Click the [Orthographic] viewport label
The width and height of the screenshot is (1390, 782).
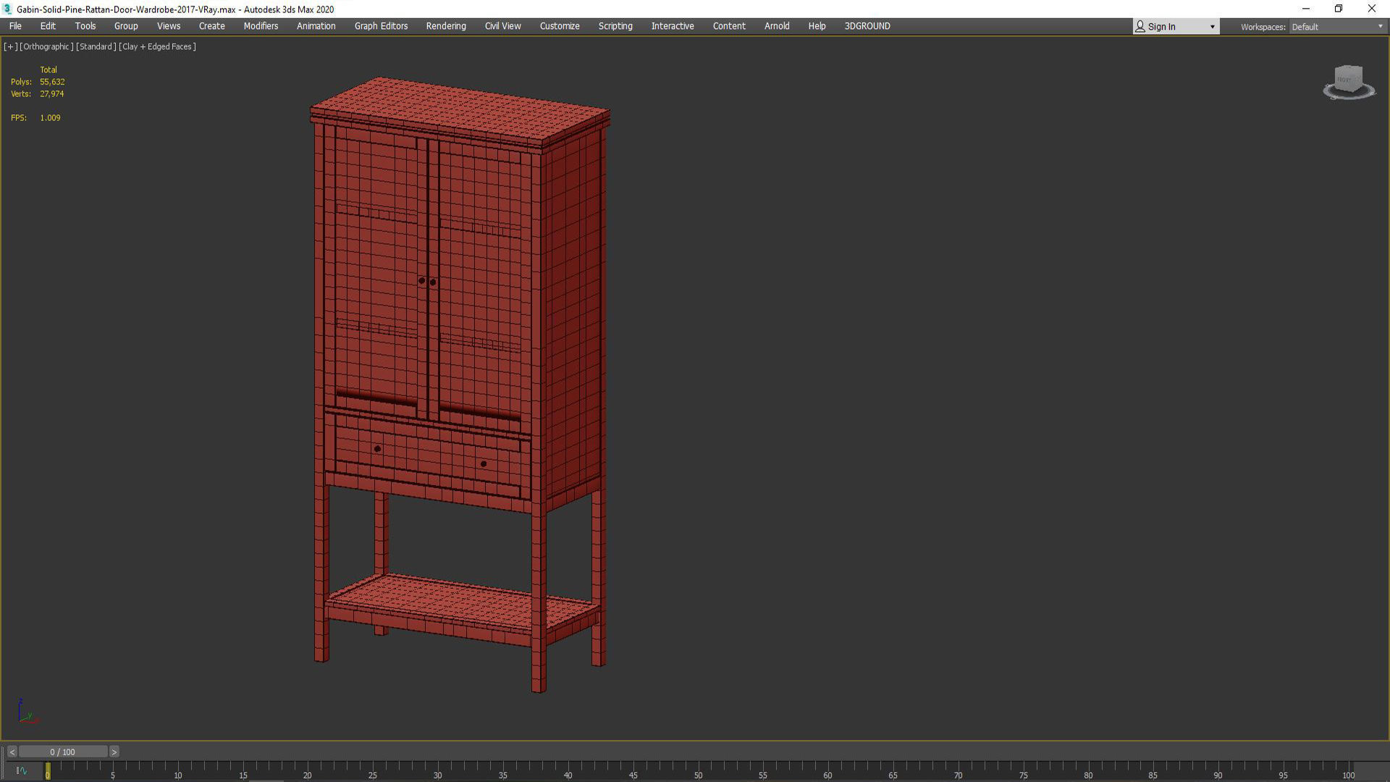[x=46, y=46]
